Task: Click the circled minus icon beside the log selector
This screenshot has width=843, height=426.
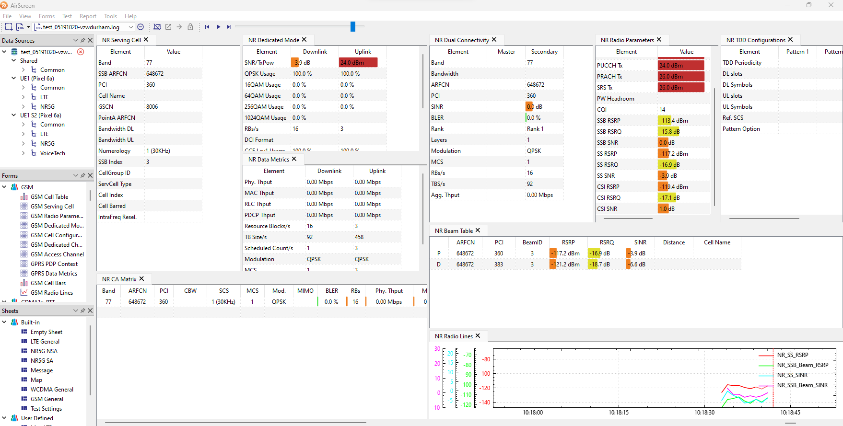Action: pos(140,27)
